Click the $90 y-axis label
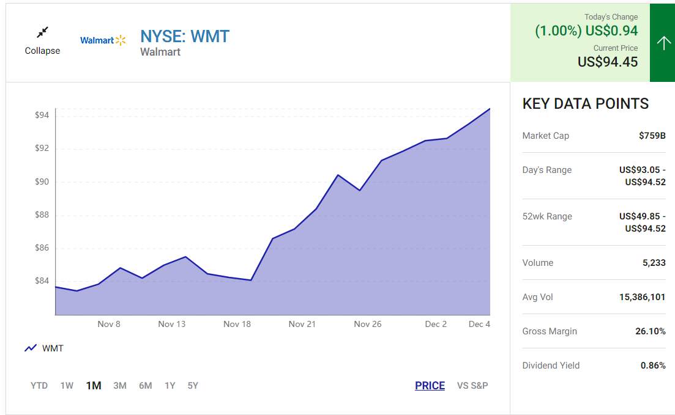 pos(42,182)
